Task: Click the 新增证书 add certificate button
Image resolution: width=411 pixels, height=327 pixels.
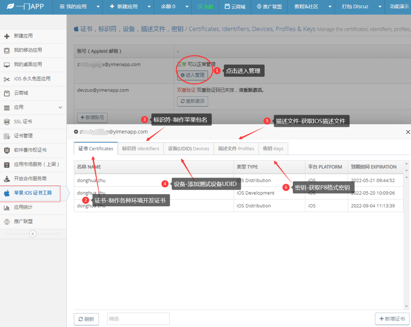Action: pyautogui.click(x=392, y=319)
